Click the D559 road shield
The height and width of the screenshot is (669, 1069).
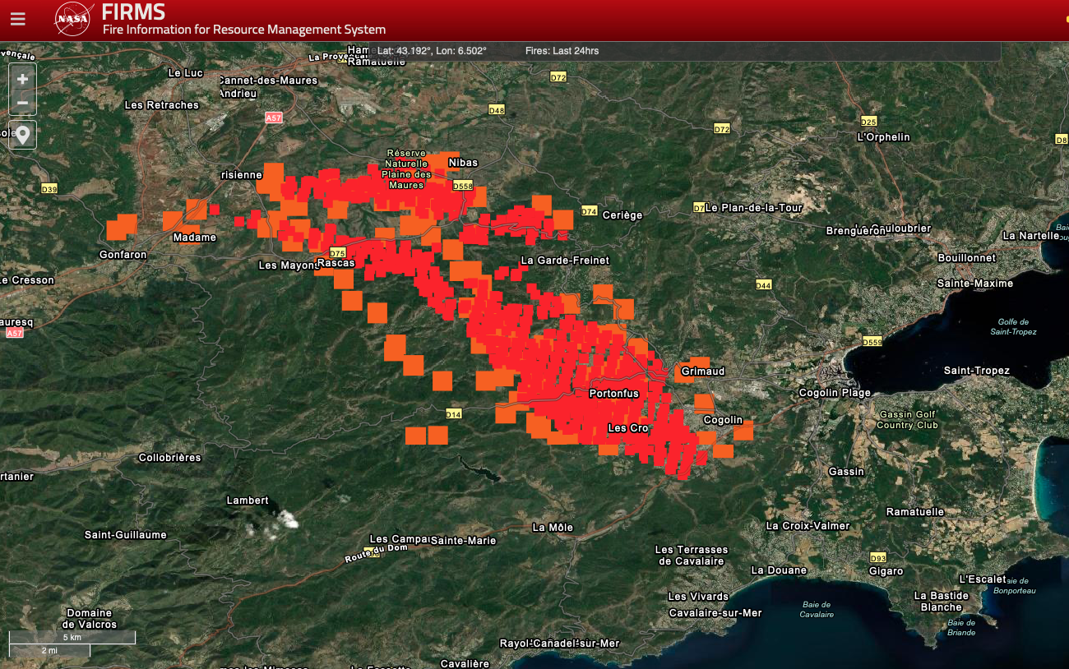[872, 341]
